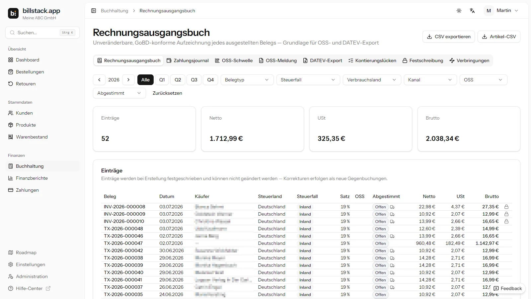Click the Brutto column header
The height and width of the screenshot is (299, 531).
point(492,196)
